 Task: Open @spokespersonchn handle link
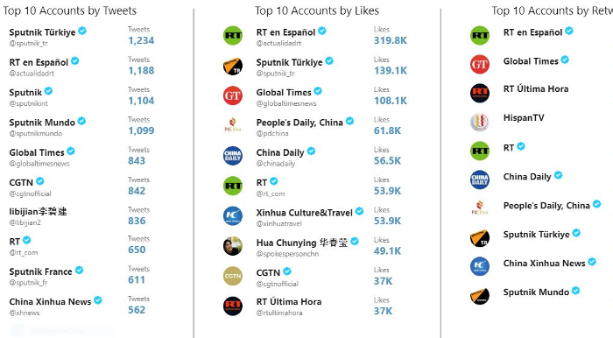pos(287,254)
